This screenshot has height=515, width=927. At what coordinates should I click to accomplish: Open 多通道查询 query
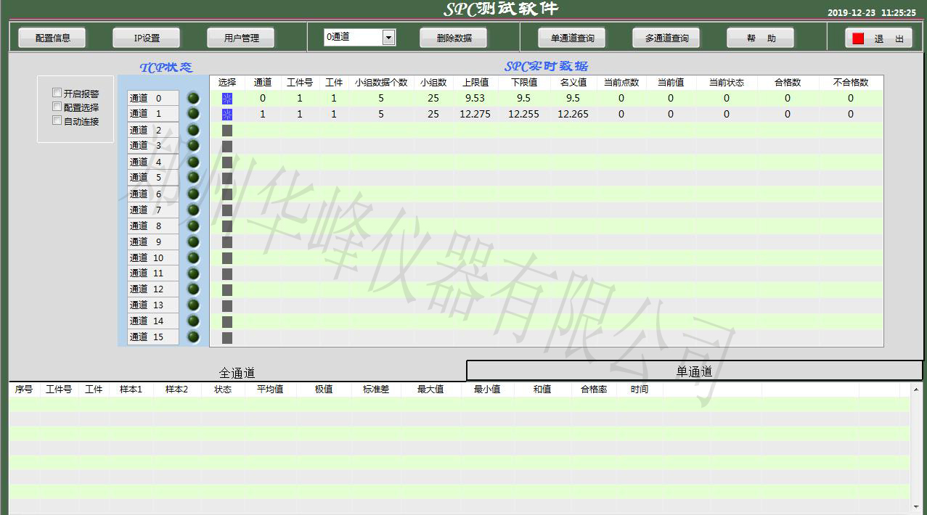666,38
